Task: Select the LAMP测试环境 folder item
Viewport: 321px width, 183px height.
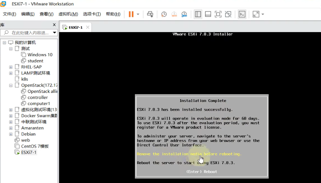Action: (x=35, y=73)
